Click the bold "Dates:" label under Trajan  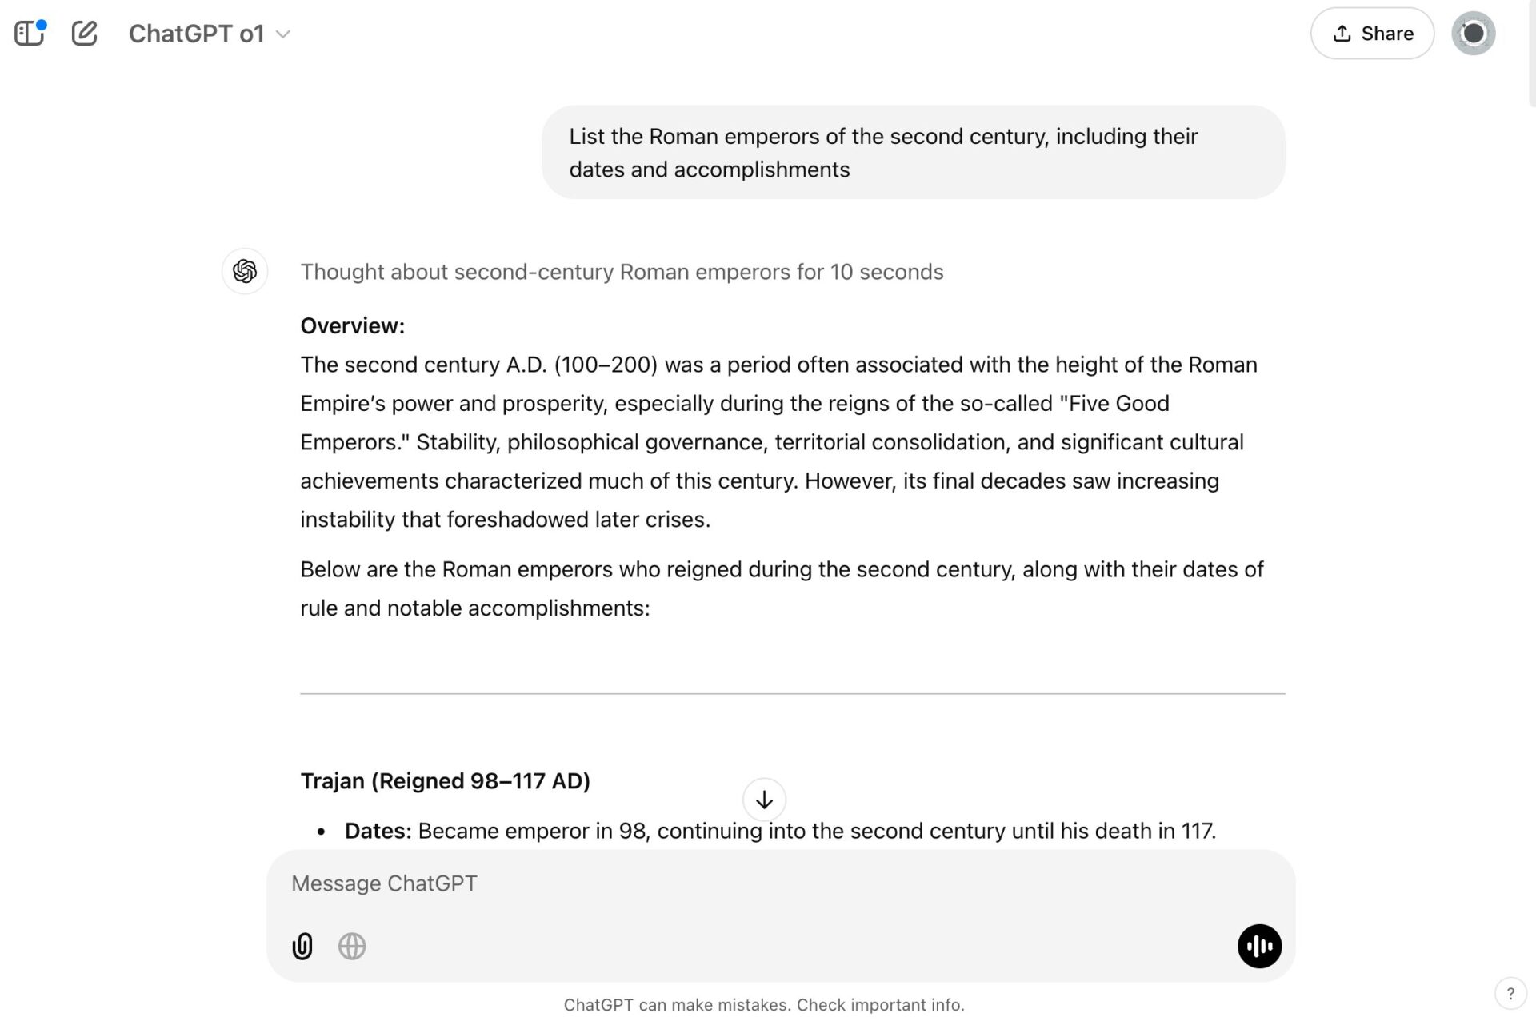click(x=378, y=832)
